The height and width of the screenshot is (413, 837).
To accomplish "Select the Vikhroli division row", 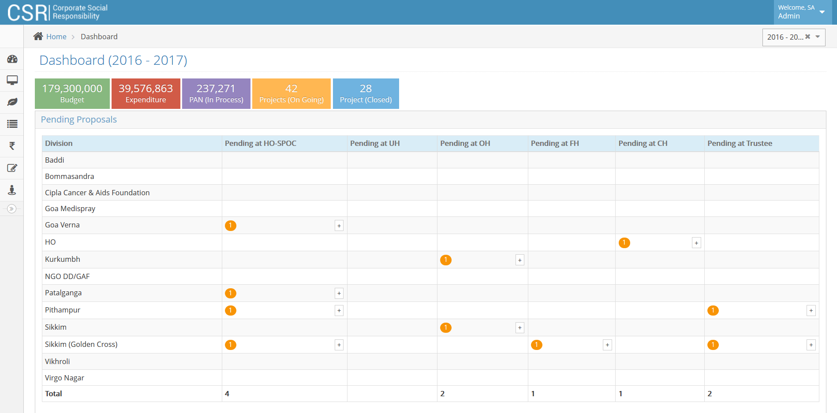I will point(430,361).
